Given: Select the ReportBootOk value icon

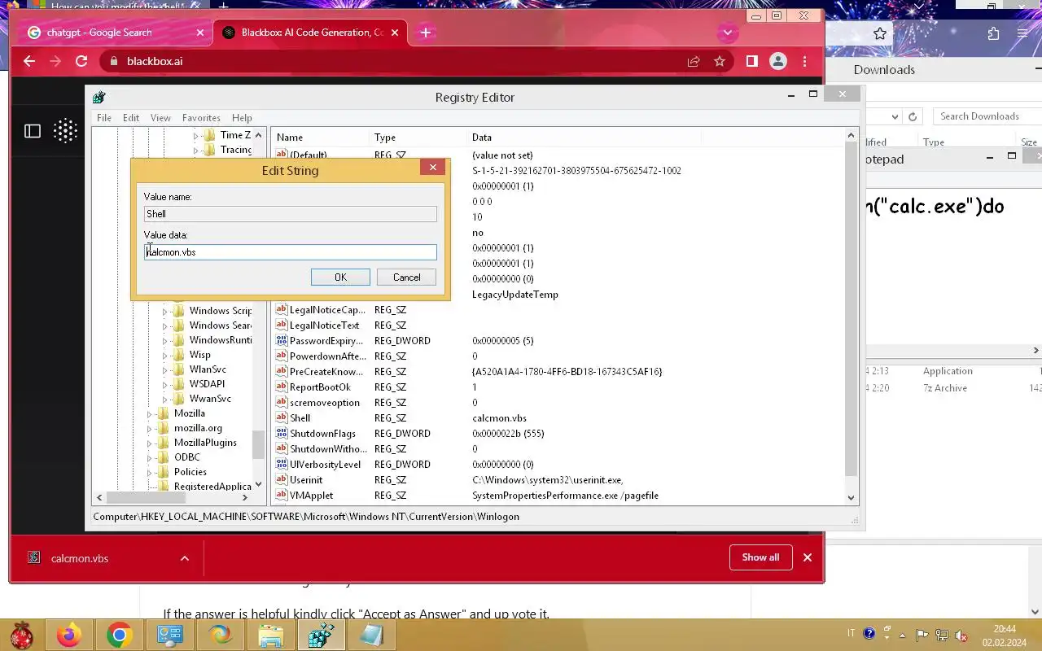Looking at the screenshot, I should coord(282,387).
